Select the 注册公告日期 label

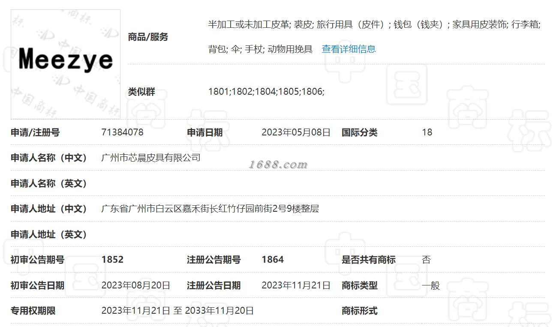pos(213,285)
